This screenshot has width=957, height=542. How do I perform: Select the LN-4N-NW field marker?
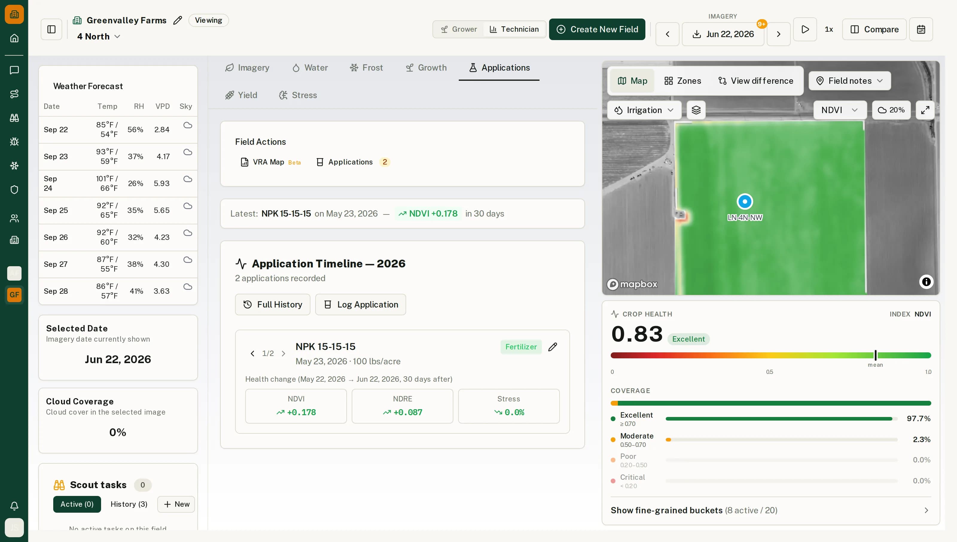745,201
